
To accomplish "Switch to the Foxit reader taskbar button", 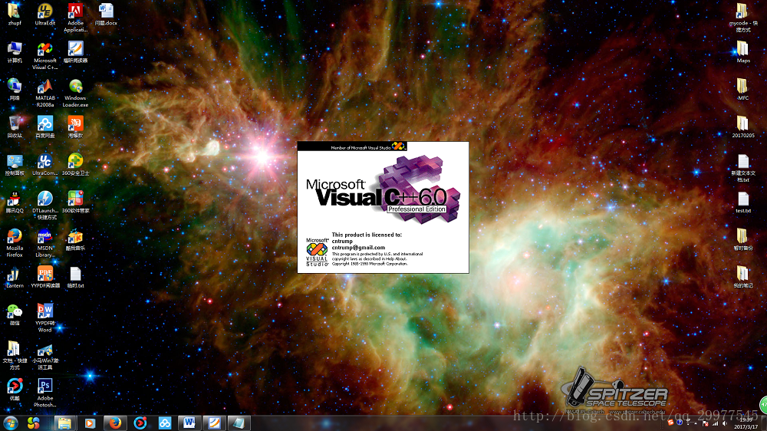I will [x=214, y=423].
